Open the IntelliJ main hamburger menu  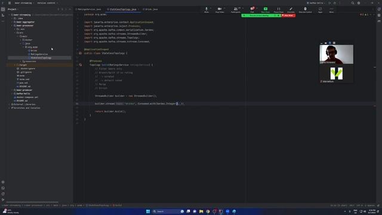[x=10, y=3]
